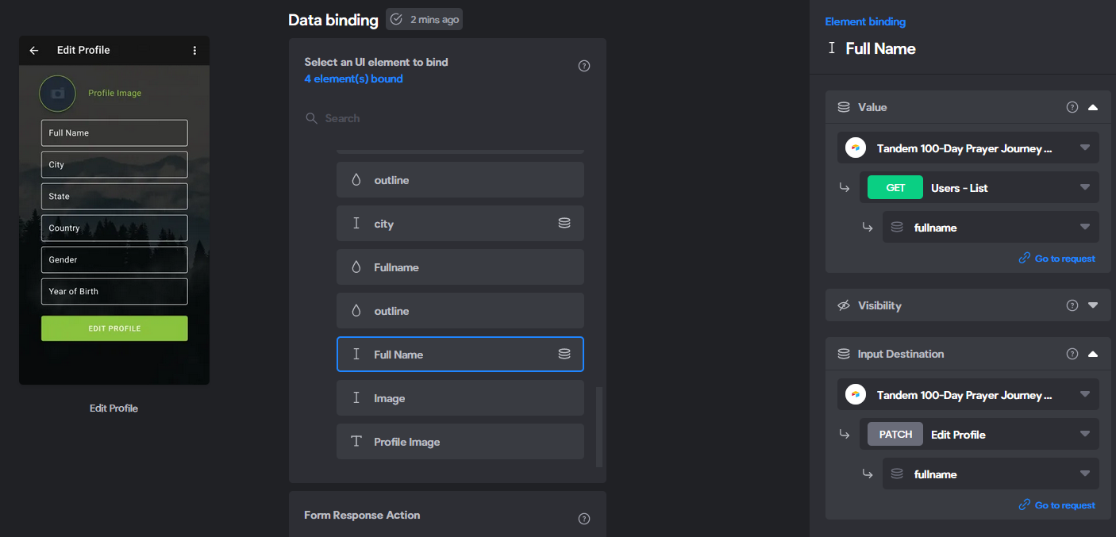
Task: Open help icon for Visibility section
Action: tap(1072, 305)
